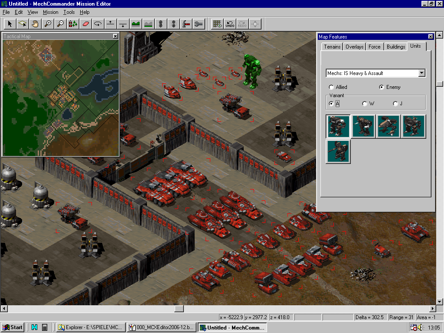
Task: Open the Tools menu
Action: 69,12
